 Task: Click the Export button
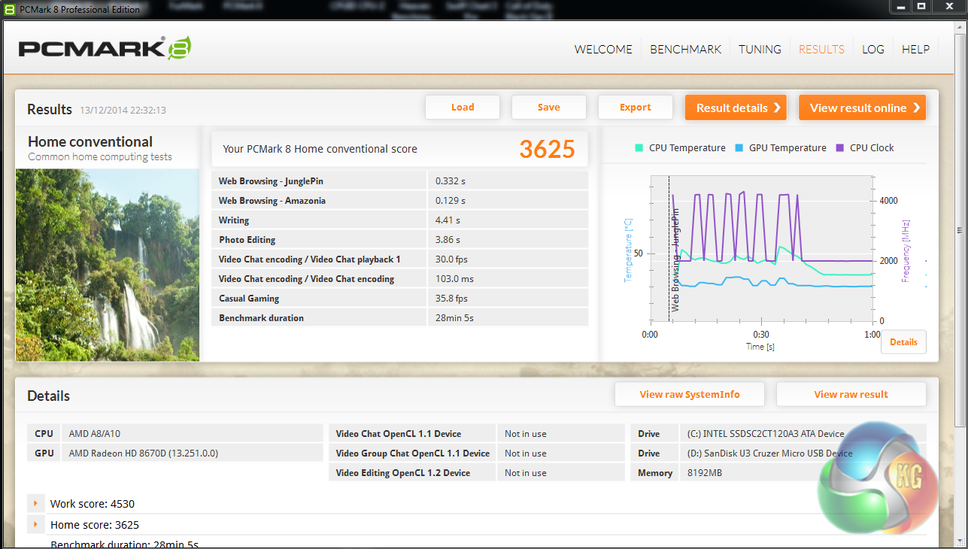pos(636,107)
